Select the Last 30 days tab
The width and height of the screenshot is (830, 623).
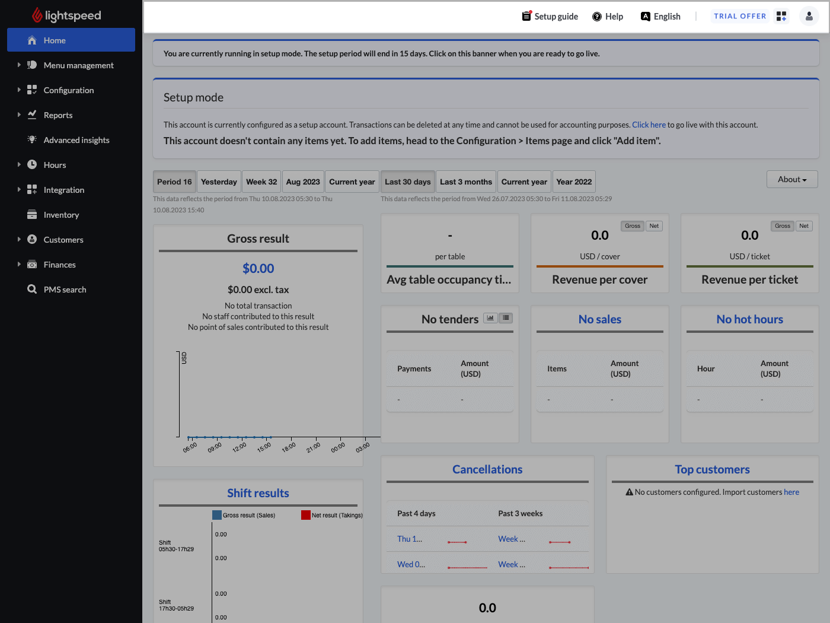[408, 182]
